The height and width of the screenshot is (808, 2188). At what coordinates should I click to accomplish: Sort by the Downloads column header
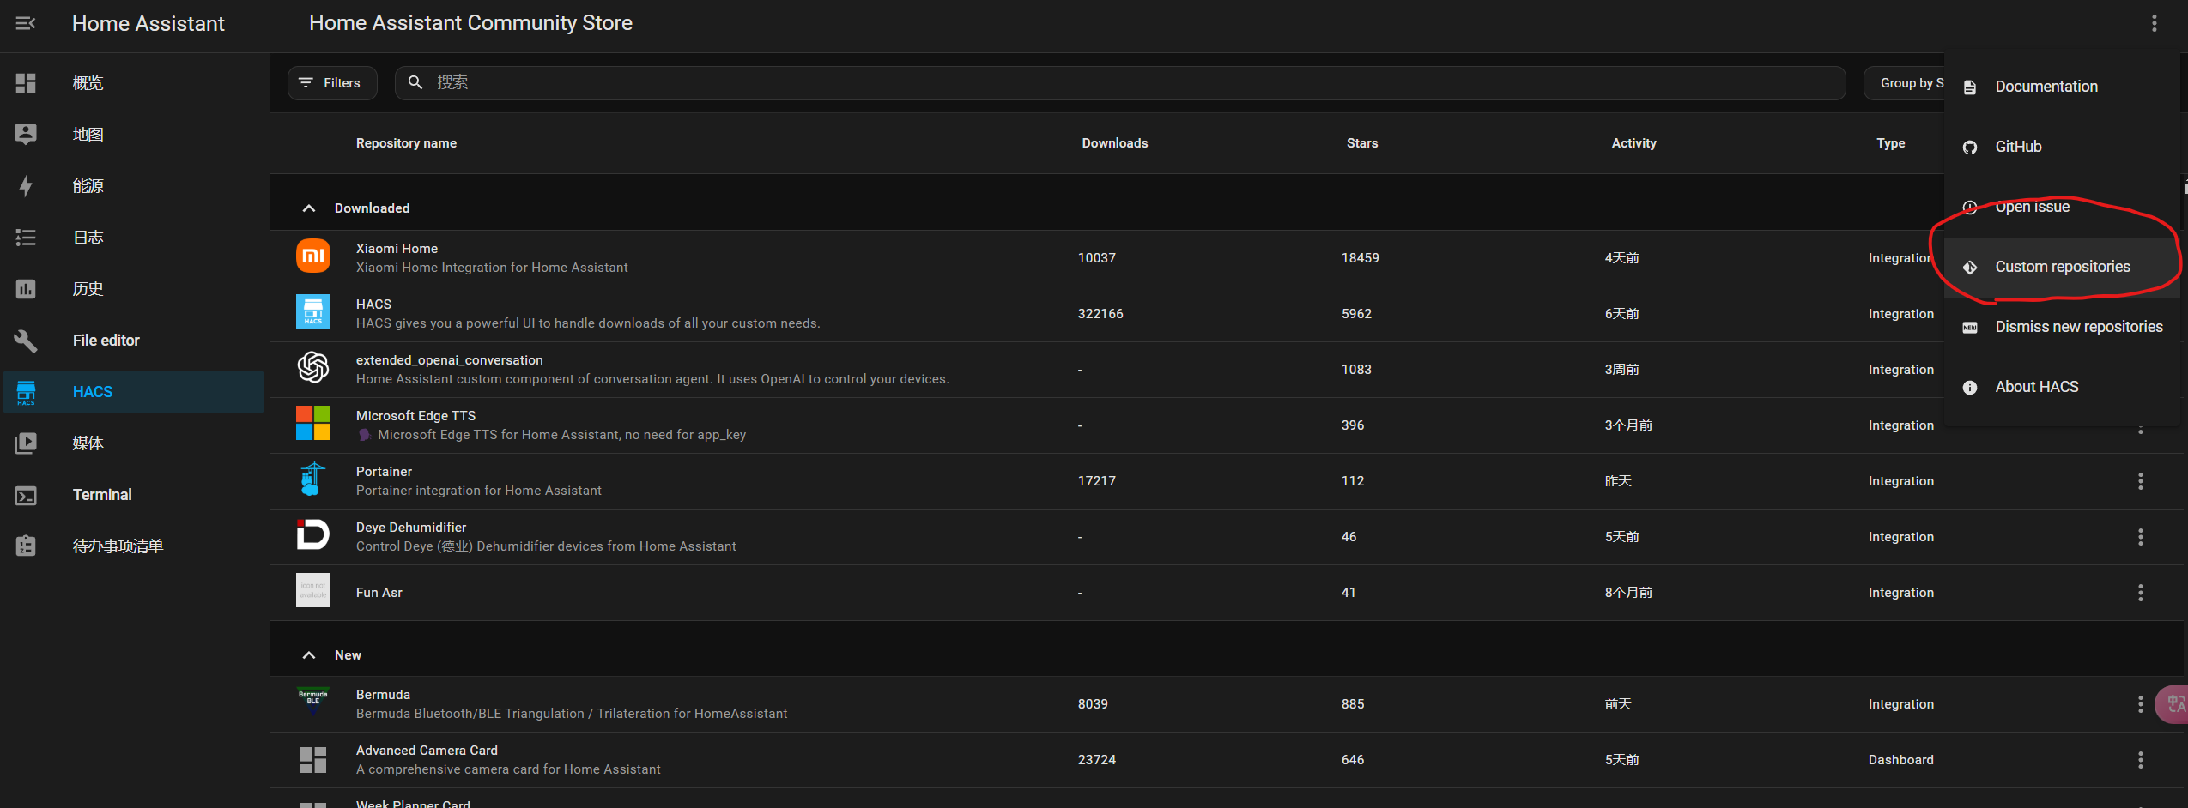(1114, 143)
